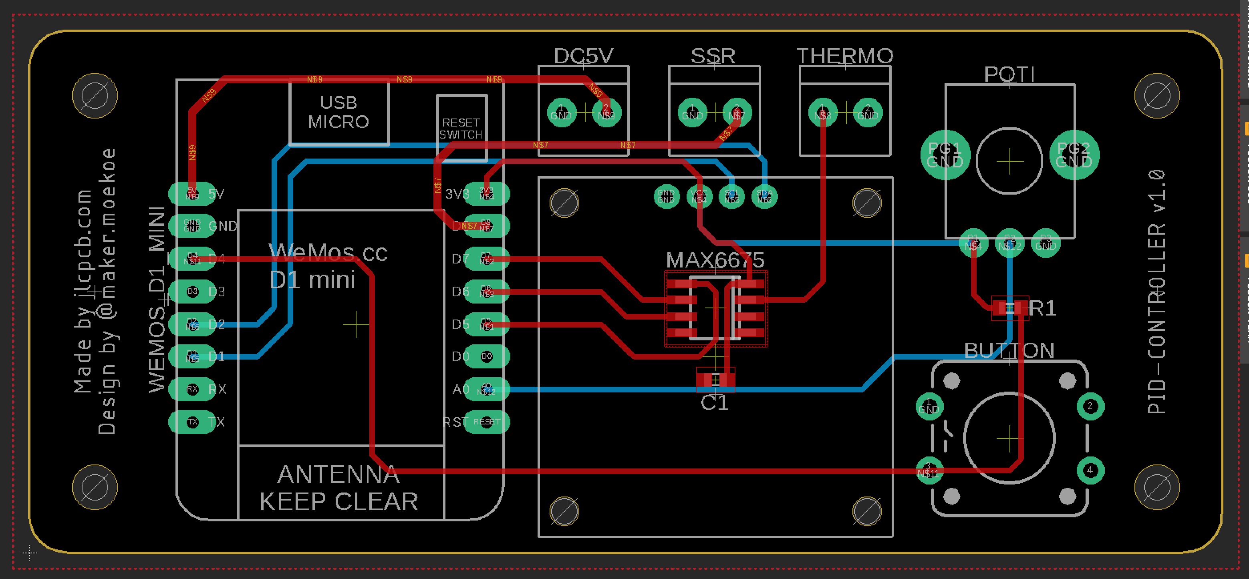
Task: Click the POTI shaft circle
Action: pyautogui.click(x=1009, y=161)
